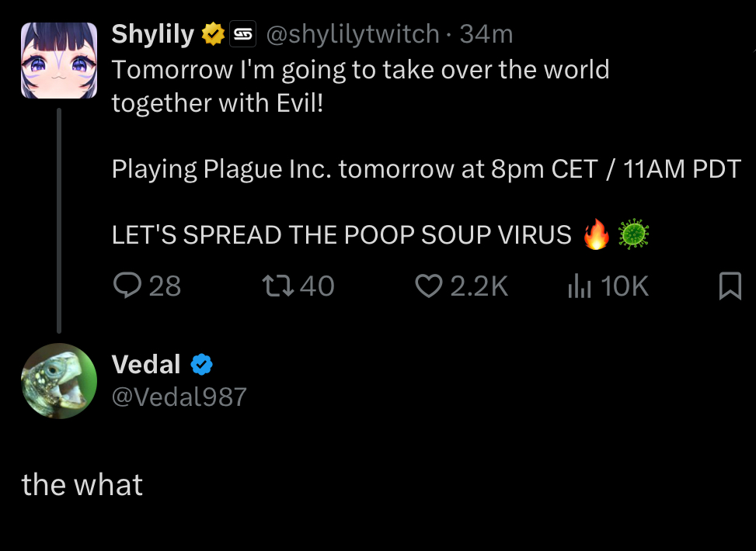
Task: Open the @shylilytwitch handle link
Action: tap(354, 34)
